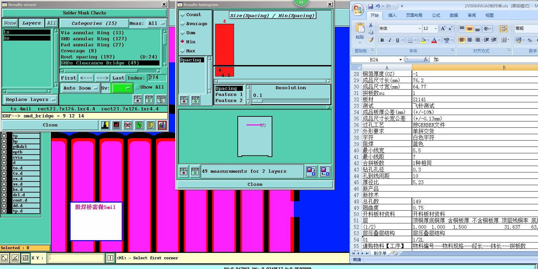538x269 pixels.
Task: Switch to the 公式 ribbon tab
Action: pos(436,15)
